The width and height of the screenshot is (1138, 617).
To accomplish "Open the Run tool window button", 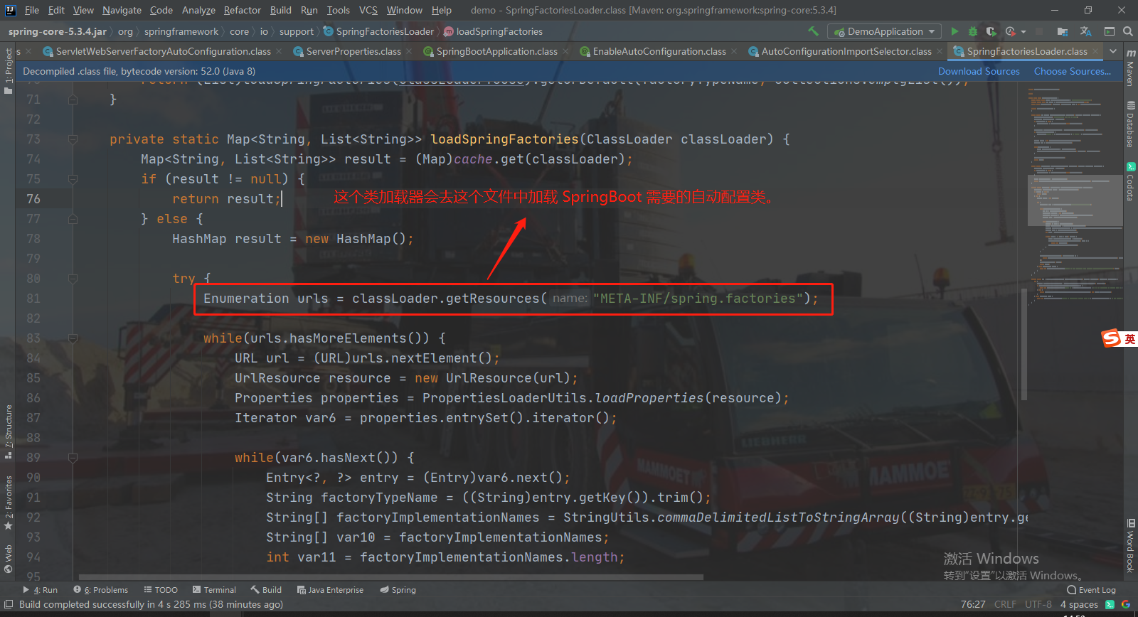I will point(41,590).
